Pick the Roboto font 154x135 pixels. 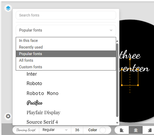click(x=34, y=83)
